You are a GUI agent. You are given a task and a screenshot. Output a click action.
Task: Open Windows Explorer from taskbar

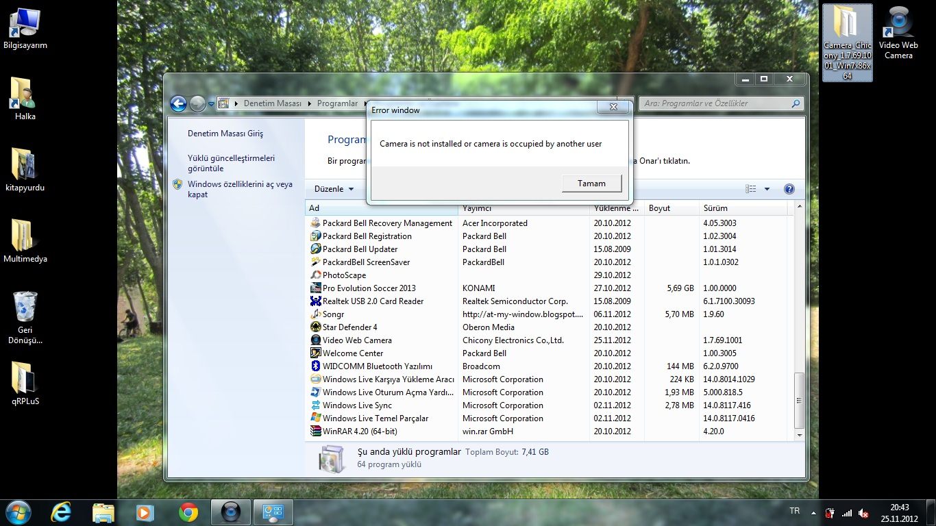pyautogui.click(x=103, y=512)
